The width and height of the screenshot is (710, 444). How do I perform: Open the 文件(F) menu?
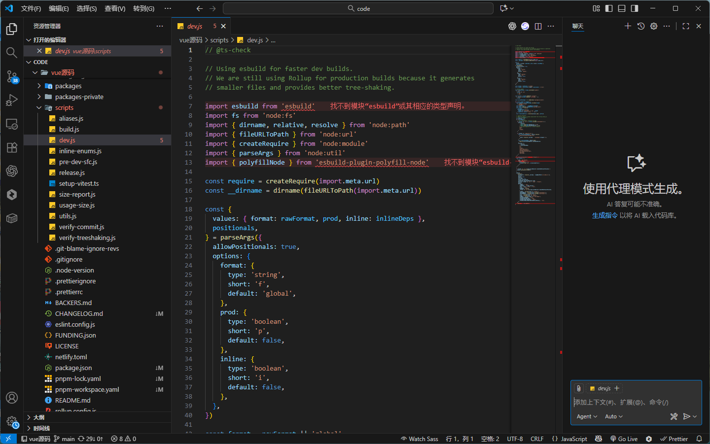point(31,8)
